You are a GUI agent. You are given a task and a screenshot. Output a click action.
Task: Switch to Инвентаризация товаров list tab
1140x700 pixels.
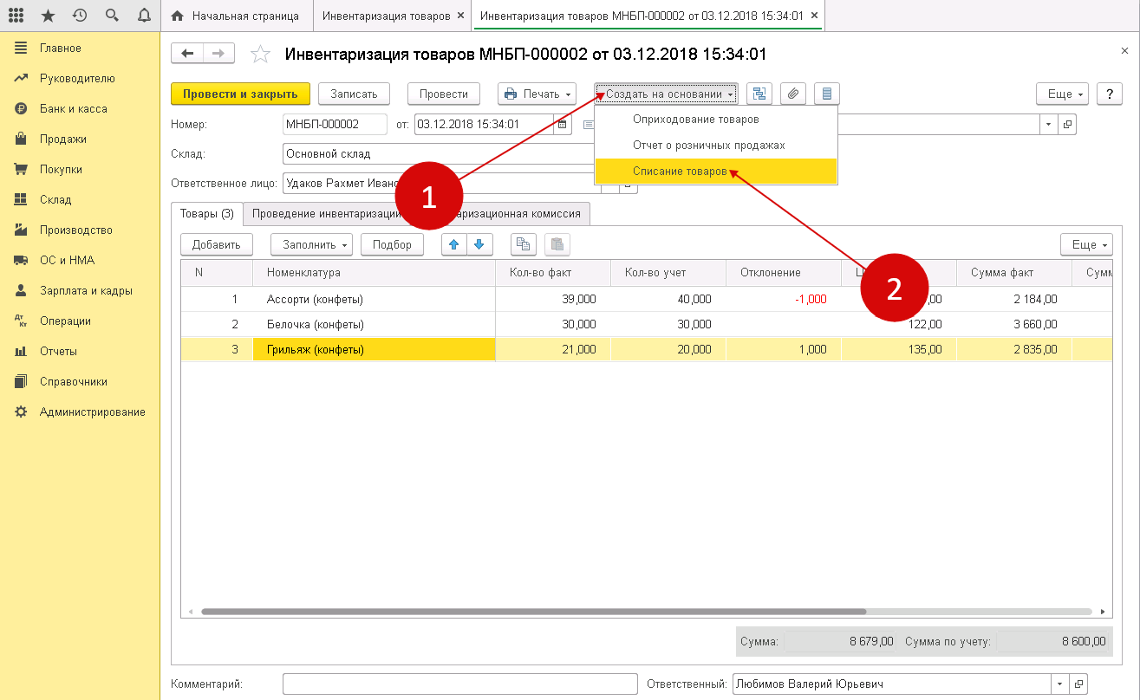pos(386,16)
